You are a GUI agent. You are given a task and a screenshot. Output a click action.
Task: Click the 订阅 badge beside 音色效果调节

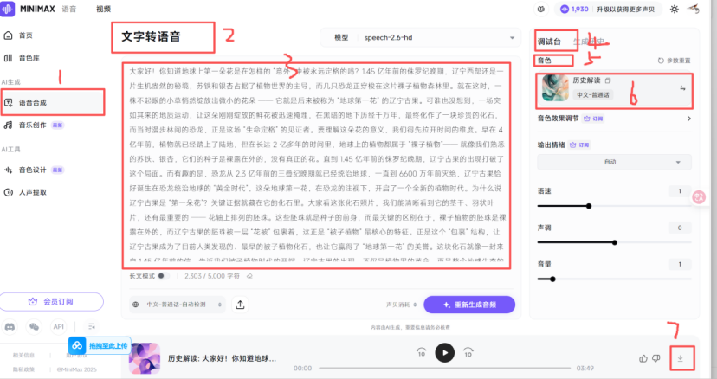point(593,119)
